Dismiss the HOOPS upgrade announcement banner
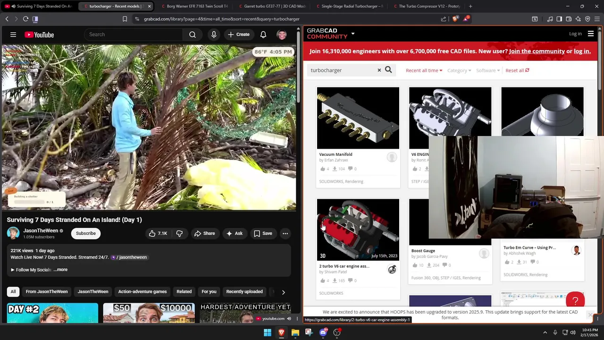This screenshot has width=604, height=340. point(590,315)
